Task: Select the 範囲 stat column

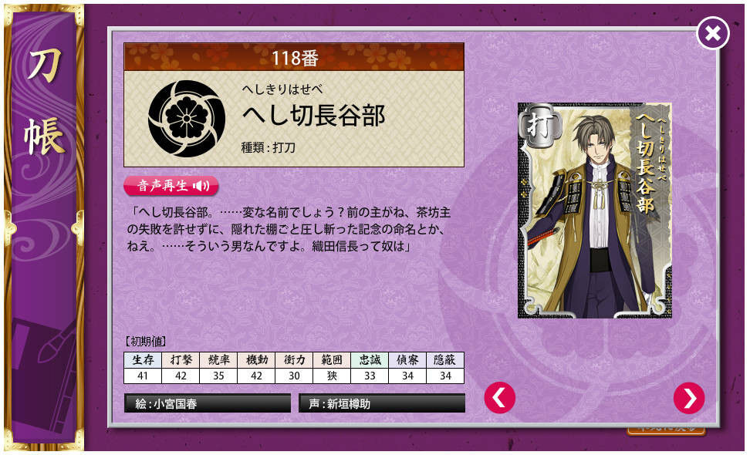Action: [332, 368]
